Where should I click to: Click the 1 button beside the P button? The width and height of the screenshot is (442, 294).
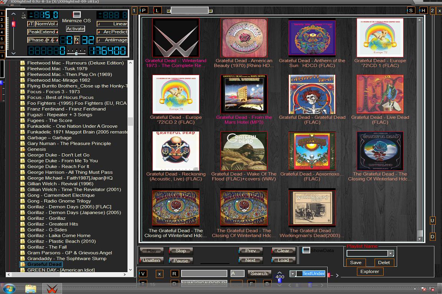(x=134, y=10)
